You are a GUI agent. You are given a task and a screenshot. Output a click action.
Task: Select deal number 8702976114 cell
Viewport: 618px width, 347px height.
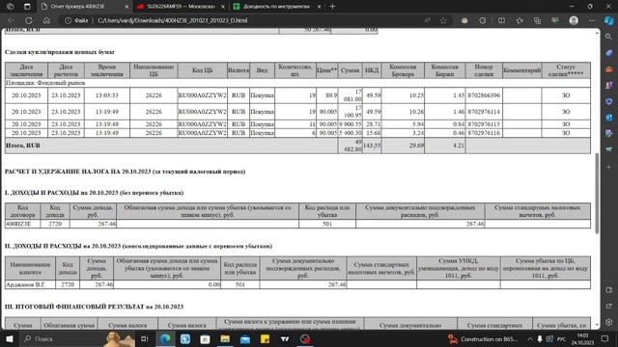484,112
